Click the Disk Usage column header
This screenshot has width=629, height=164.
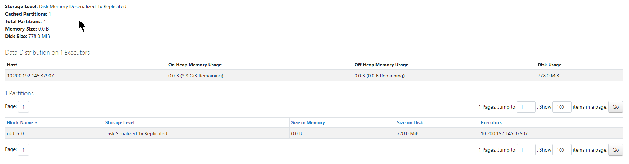coord(549,65)
